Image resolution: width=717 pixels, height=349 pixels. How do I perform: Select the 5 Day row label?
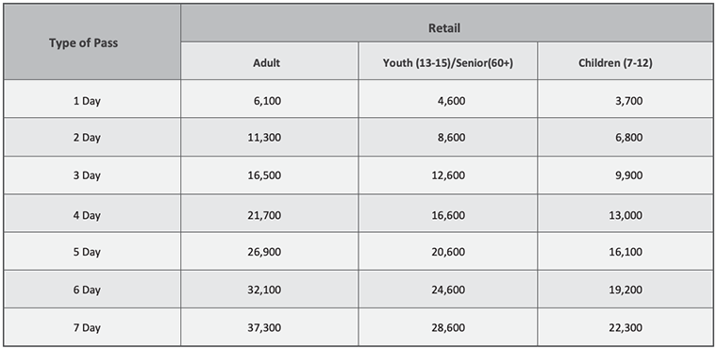92,251
